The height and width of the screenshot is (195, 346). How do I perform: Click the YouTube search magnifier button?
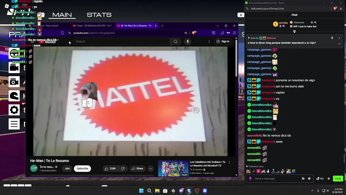point(175,41)
